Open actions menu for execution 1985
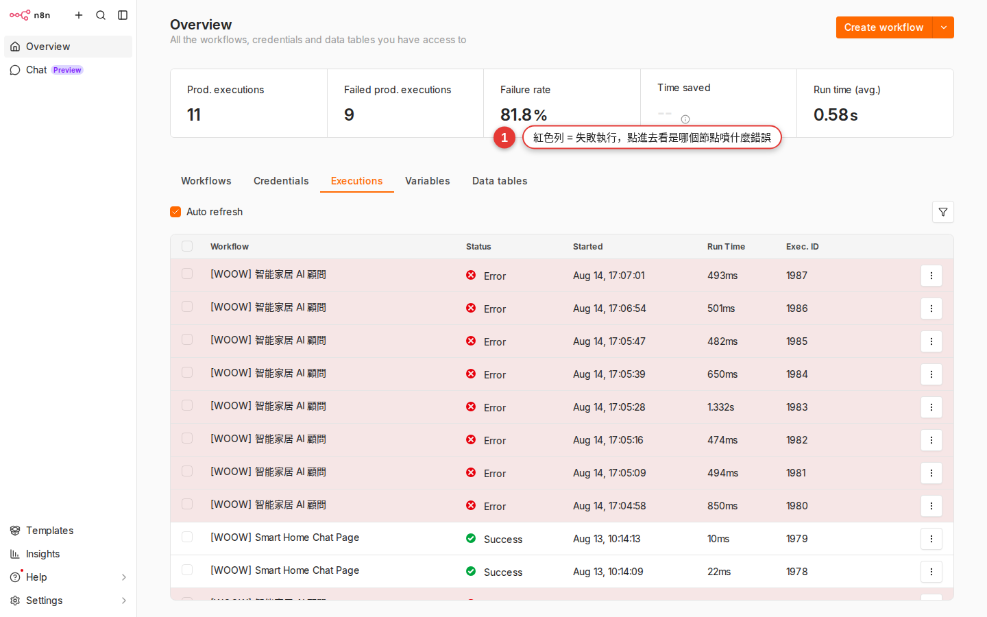 pyautogui.click(x=931, y=341)
